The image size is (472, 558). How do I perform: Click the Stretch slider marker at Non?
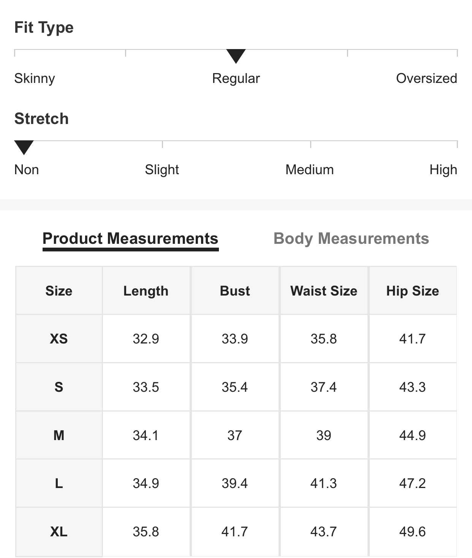24,147
